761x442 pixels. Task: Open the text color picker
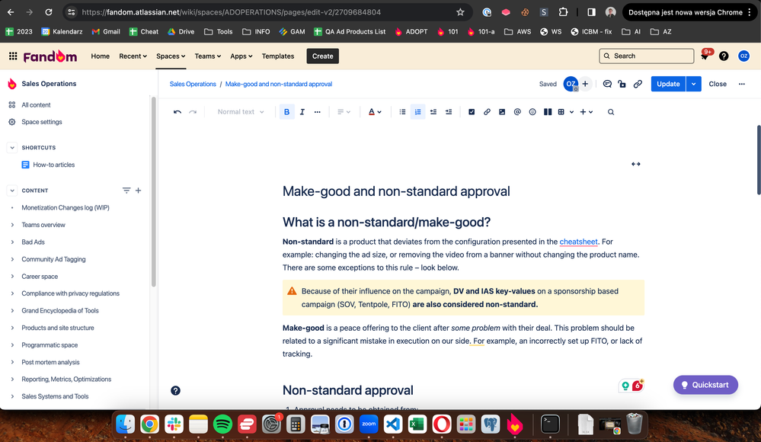(x=374, y=112)
